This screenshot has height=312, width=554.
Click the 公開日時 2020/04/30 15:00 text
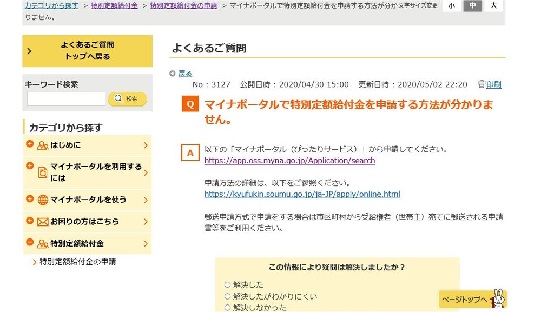coord(294,85)
